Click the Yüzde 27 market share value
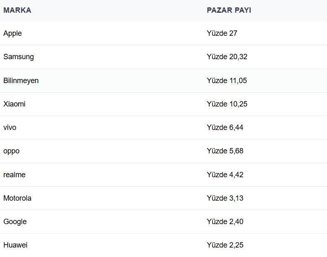The height and width of the screenshot is (257, 327). [x=222, y=33]
